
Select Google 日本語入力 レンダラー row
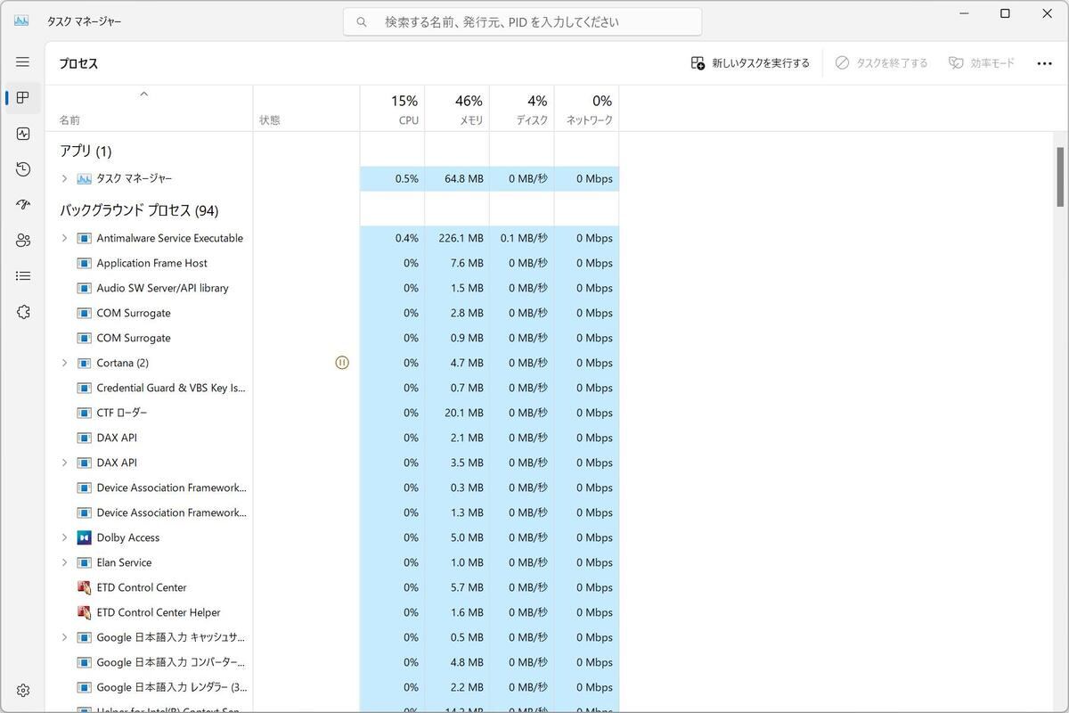[332, 687]
